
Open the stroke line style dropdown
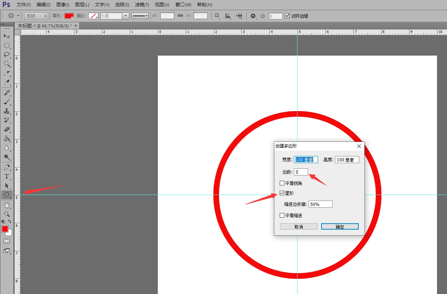[x=140, y=16]
